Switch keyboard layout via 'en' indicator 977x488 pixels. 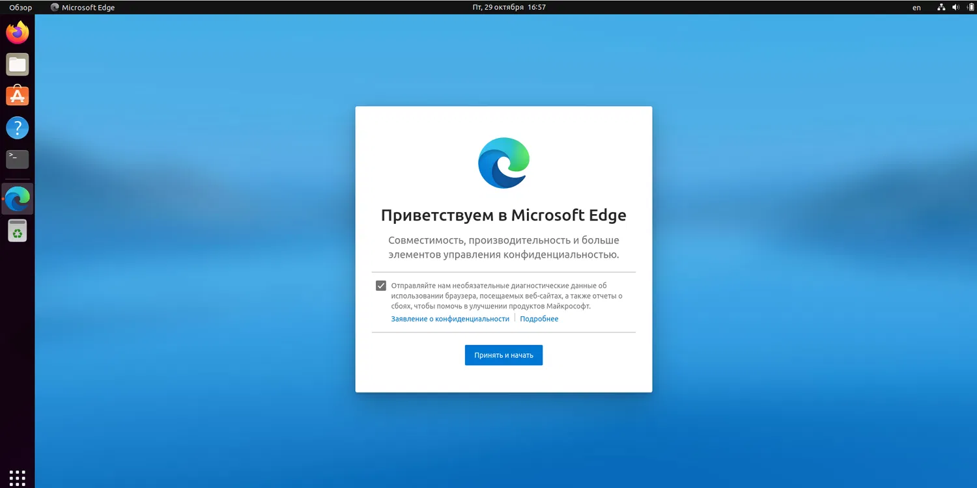pyautogui.click(x=916, y=8)
